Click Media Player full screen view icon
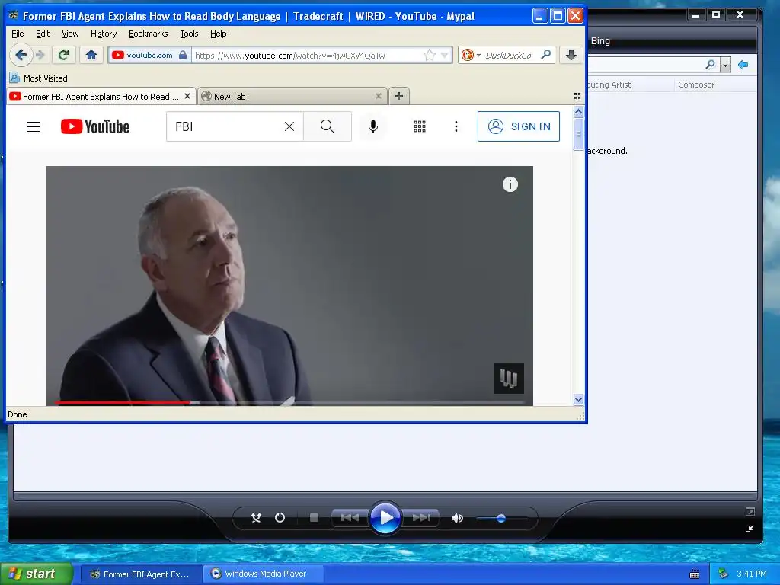This screenshot has width=780, height=585. (x=750, y=511)
